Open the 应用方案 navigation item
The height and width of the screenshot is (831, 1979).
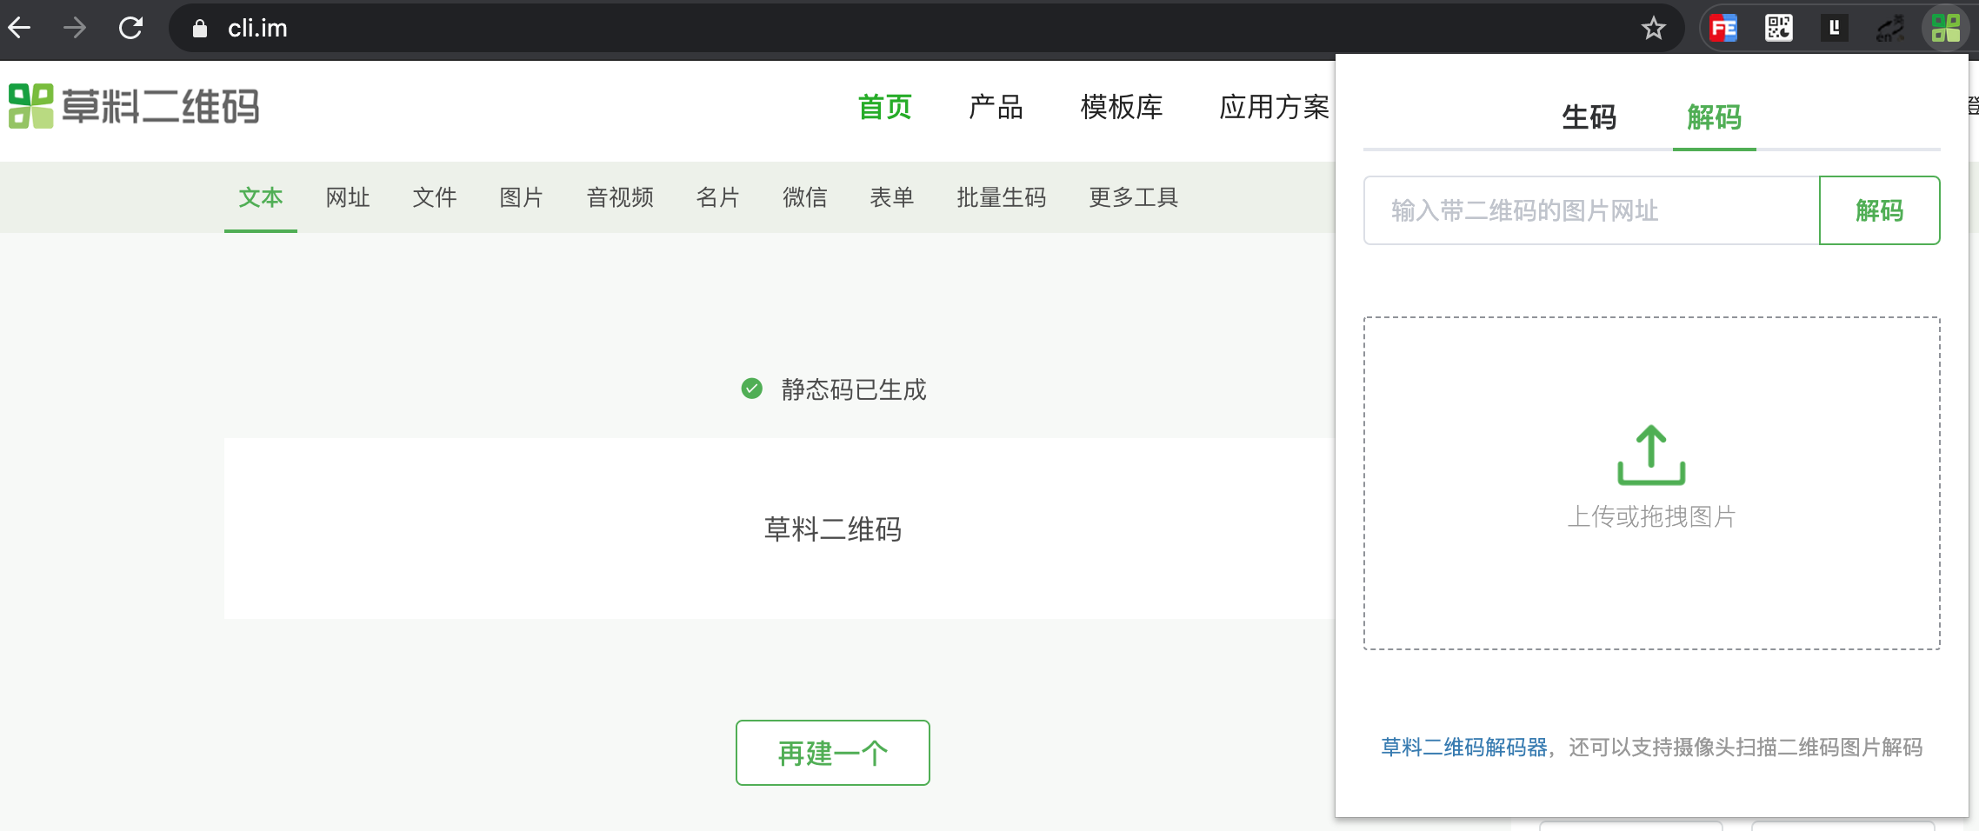pyautogui.click(x=1275, y=107)
